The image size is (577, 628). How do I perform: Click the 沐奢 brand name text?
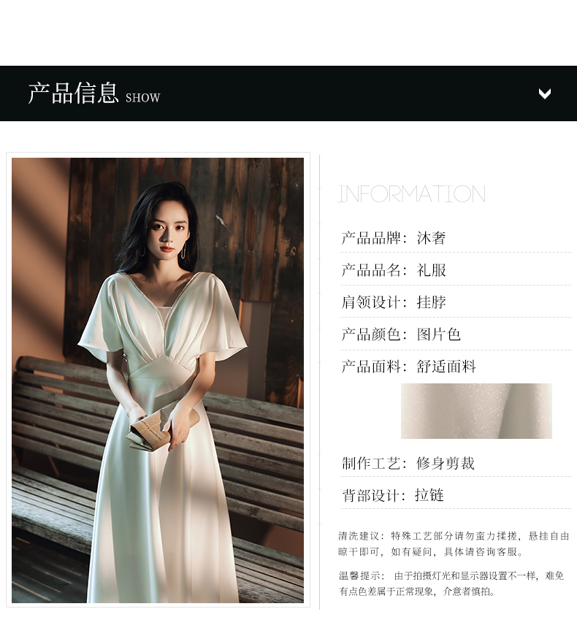tap(431, 238)
